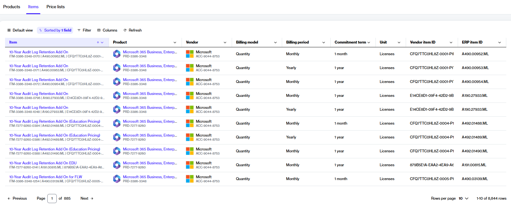
Task: Open Rows per page dropdown
Action: coord(463,198)
